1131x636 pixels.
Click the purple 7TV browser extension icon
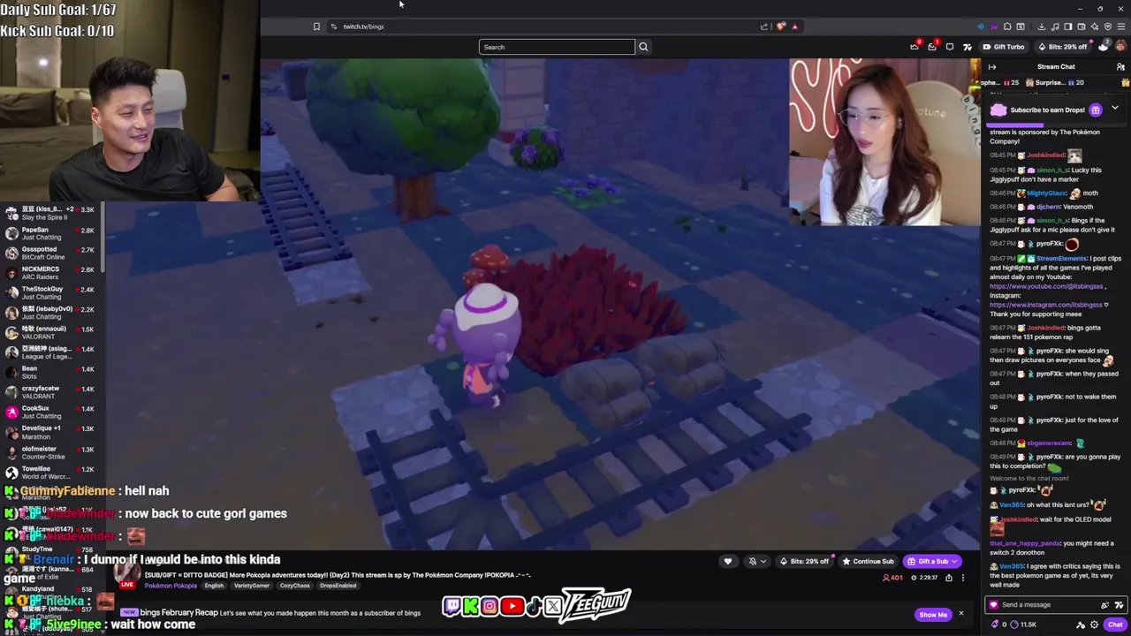[994, 26]
